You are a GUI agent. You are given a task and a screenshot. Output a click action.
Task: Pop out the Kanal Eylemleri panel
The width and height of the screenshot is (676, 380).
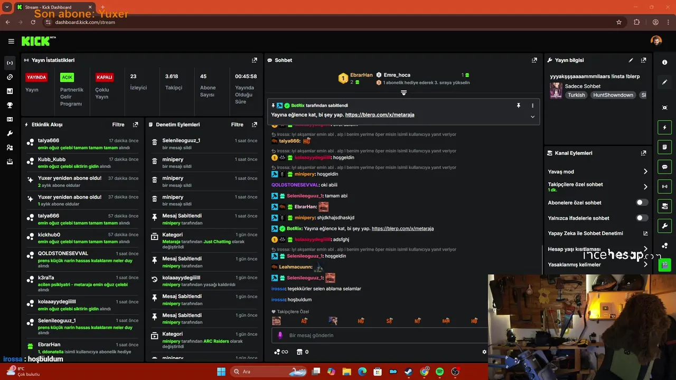coord(643,153)
